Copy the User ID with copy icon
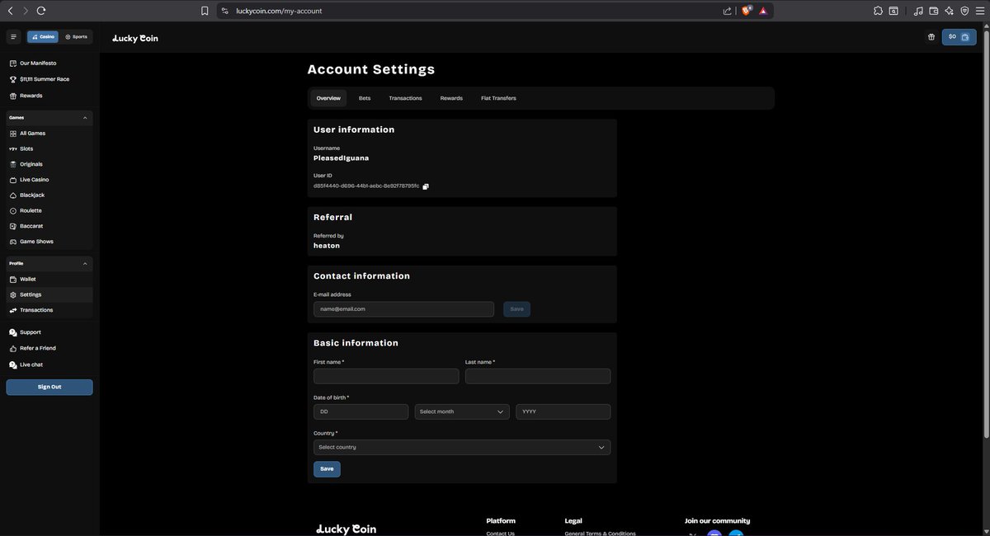 (426, 186)
